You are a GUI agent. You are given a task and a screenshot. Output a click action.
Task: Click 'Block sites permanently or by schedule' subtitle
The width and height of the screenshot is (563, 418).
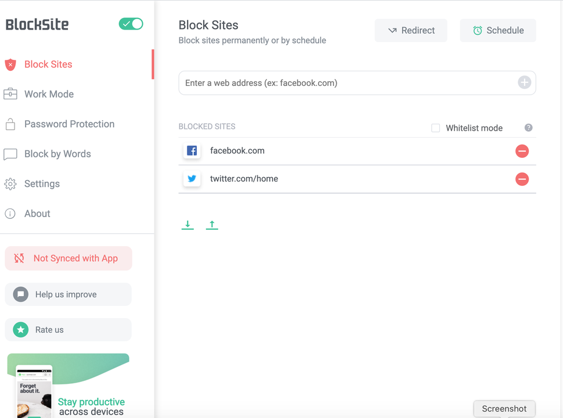pyautogui.click(x=252, y=40)
